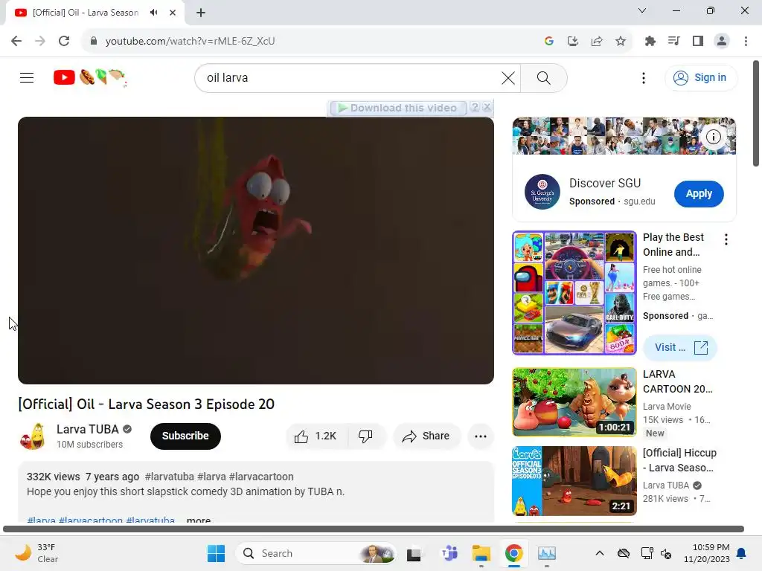
Task: Expand description with more
Action: [x=199, y=520]
